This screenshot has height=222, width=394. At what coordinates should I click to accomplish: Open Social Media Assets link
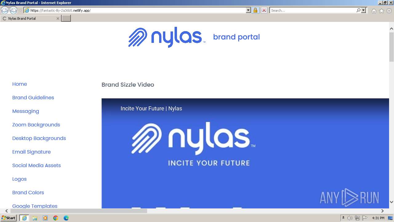pos(37,166)
